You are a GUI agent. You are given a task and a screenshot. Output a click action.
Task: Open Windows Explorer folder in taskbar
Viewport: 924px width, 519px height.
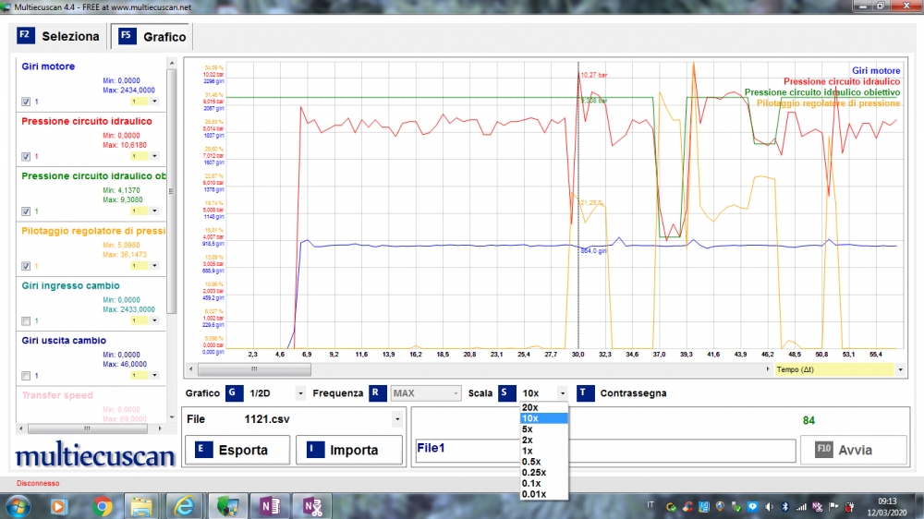[141, 505]
